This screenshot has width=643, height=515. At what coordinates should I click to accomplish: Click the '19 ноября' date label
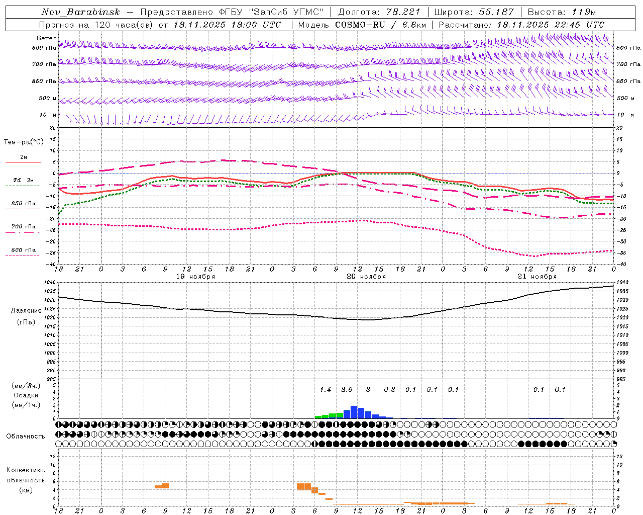pos(195,277)
